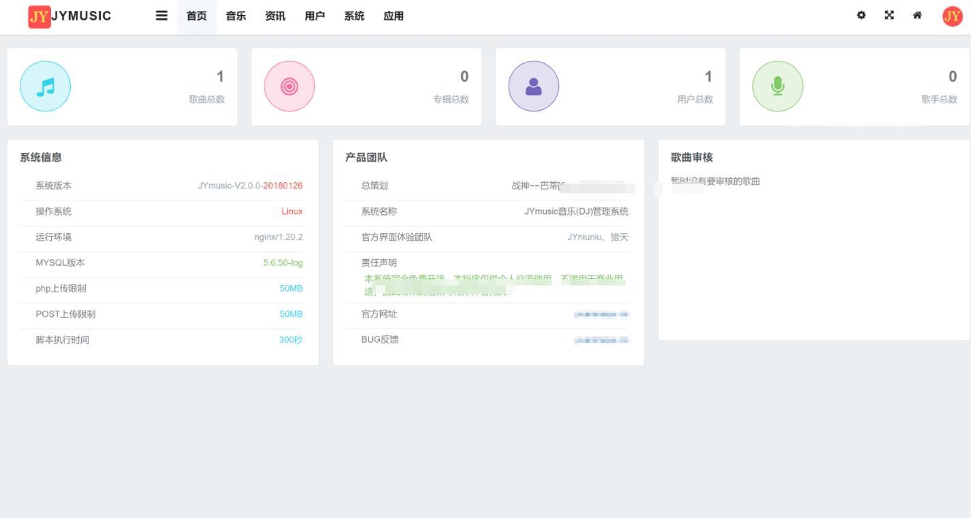Select the nginx/1.20.2 environment value

coord(278,237)
